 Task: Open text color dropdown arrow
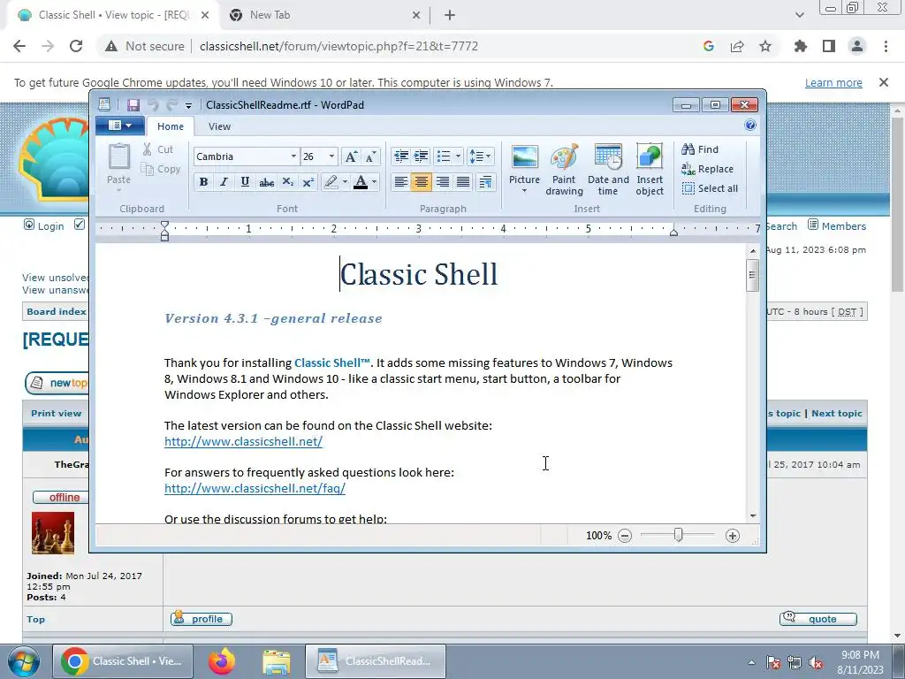click(x=375, y=182)
